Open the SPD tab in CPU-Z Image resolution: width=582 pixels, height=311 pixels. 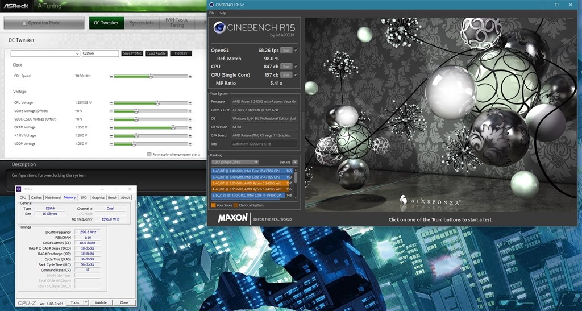click(84, 198)
